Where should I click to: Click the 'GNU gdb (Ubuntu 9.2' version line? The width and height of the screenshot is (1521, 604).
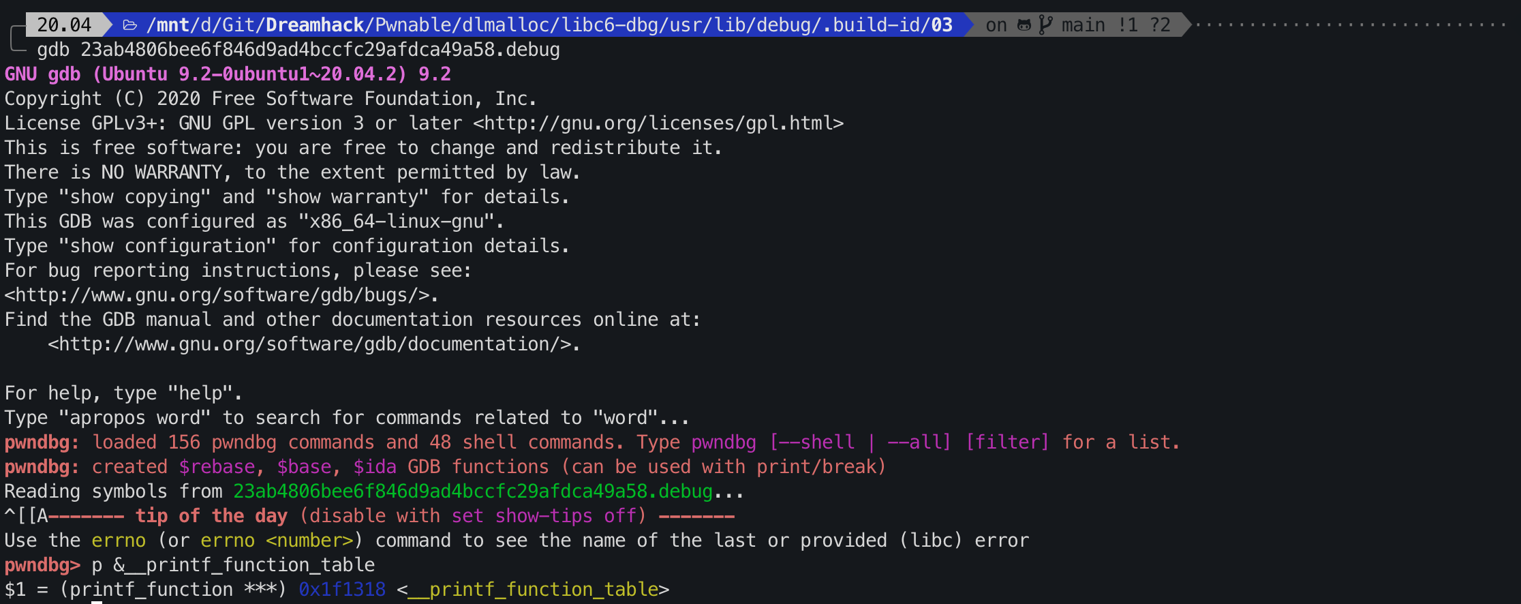(228, 74)
